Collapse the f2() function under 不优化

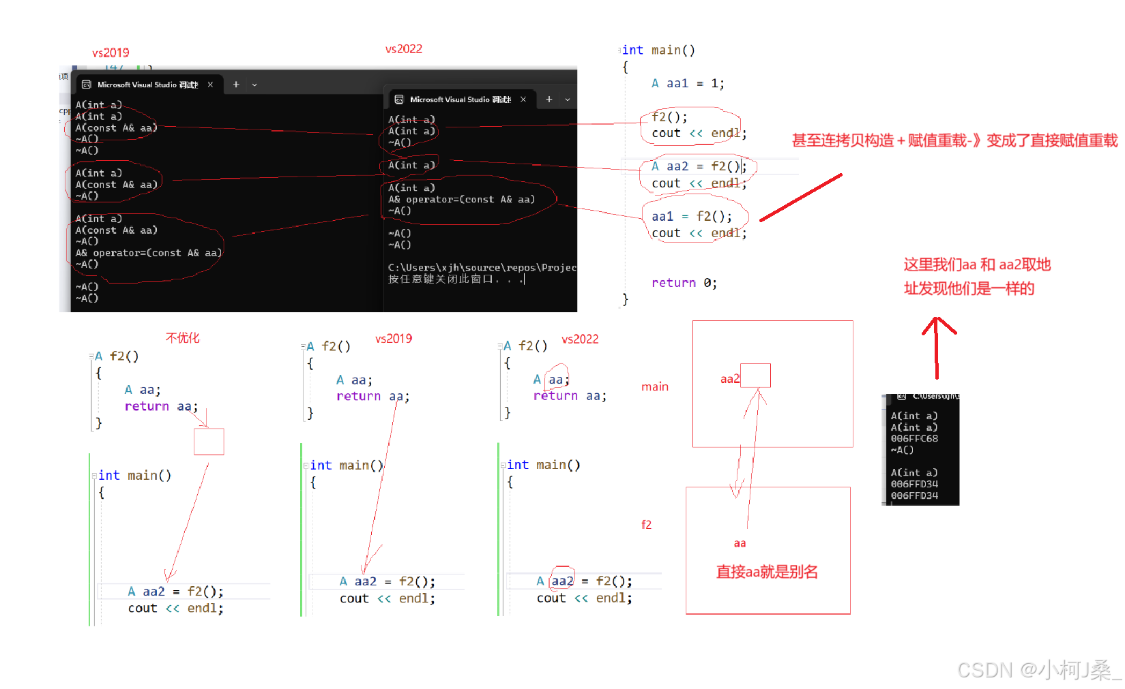(x=91, y=356)
